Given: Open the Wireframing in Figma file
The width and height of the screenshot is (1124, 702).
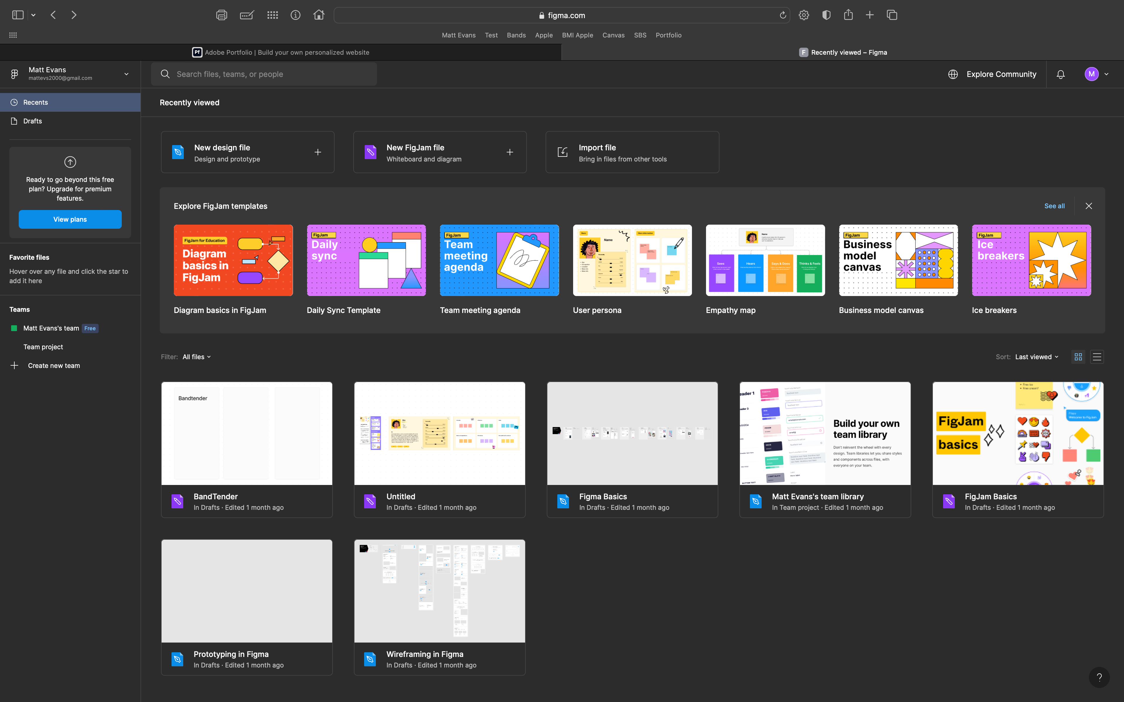Looking at the screenshot, I should pos(439,607).
